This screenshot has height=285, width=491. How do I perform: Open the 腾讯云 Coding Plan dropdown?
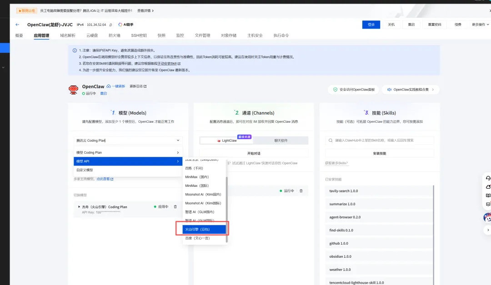point(128,140)
